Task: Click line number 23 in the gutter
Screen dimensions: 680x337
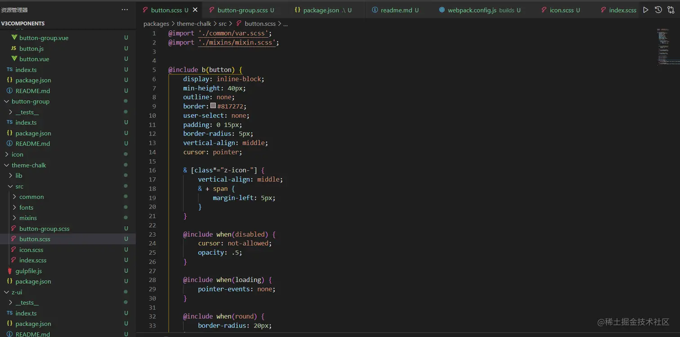Action: 152,234
